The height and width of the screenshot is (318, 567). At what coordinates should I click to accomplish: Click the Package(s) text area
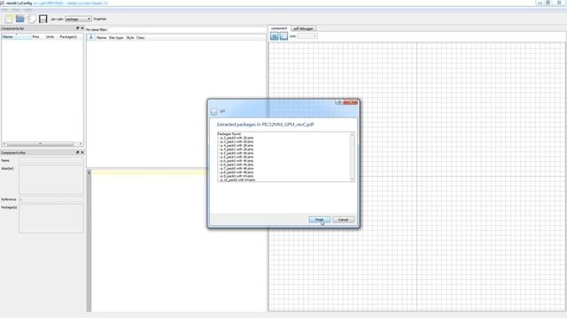pyautogui.click(x=51, y=218)
